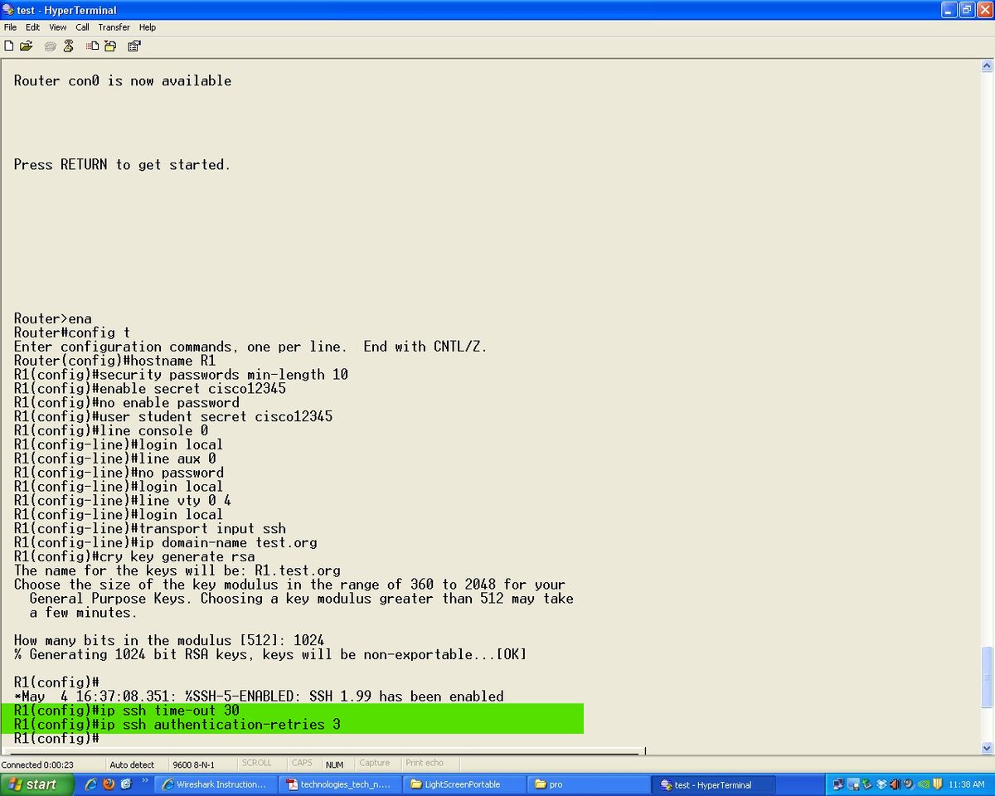Open Dropbox from the system tray
The width and height of the screenshot is (995, 796).
tap(881, 784)
